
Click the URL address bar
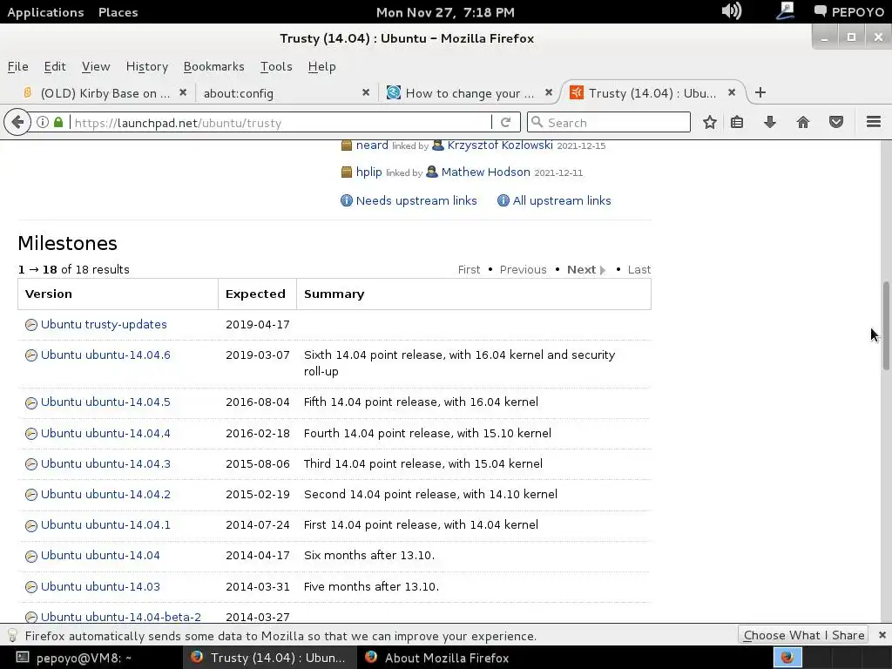coord(281,122)
